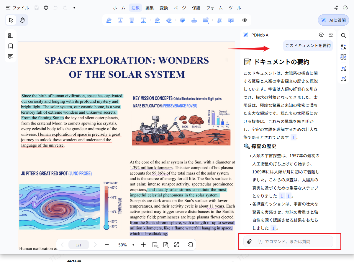The width and height of the screenshot is (354, 262).
Task: Open cloud sync icon
Action: click(x=345, y=8)
